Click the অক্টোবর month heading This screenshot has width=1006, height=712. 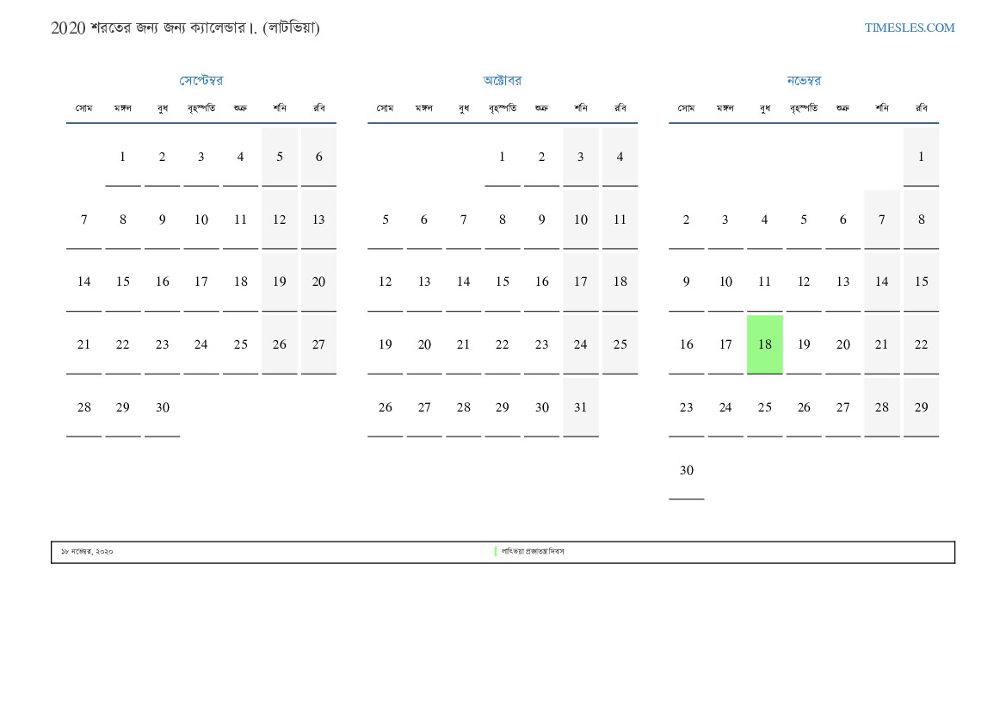point(502,81)
